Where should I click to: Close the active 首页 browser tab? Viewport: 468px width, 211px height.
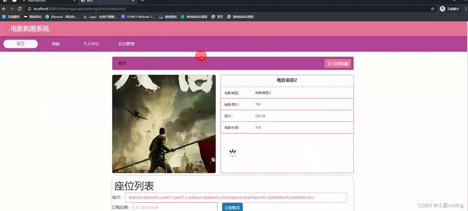(133, 1)
